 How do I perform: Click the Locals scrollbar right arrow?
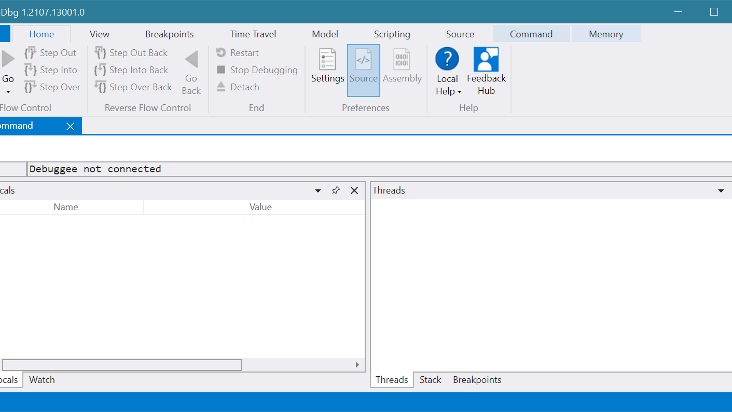[x=357, y=365]
